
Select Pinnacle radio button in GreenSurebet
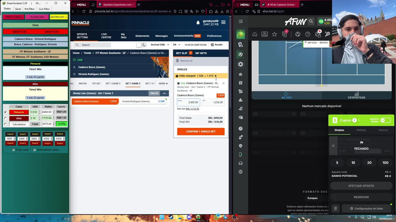coord(5,112)
